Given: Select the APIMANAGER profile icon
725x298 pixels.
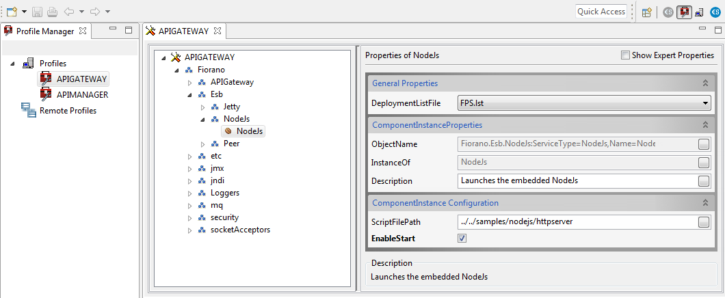Looking at the screenshot, I should tap(46, 94).
